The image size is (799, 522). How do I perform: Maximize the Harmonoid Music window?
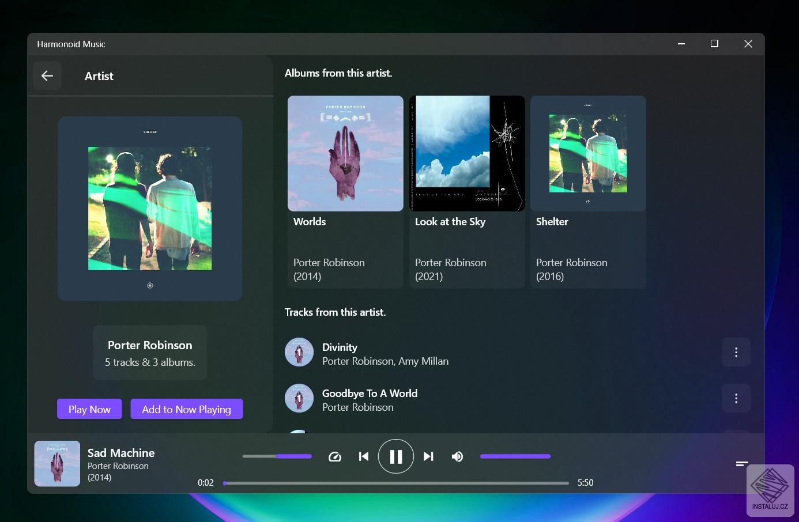714,44
